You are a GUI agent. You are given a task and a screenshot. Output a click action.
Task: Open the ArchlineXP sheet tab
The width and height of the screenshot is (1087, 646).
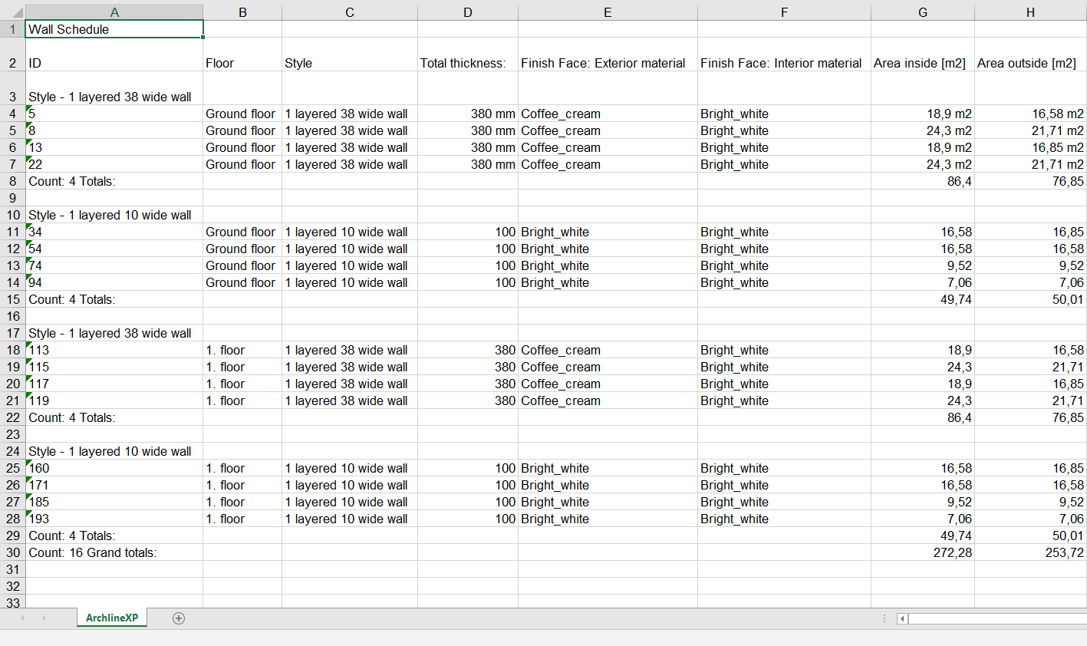(x=112, y=618)
